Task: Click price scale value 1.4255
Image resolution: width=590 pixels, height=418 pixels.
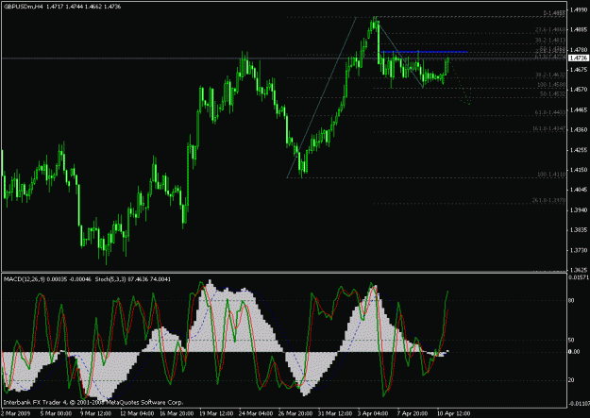Action: 579,150
